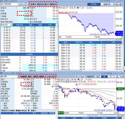
Task: Click the pin icon in the 7219 window title bar
Action: coord(104,73)
